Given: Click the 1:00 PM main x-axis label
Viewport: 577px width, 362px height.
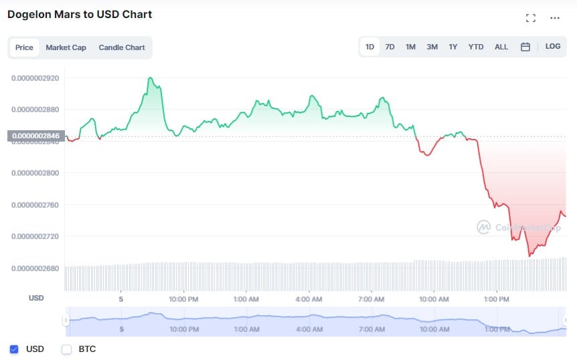Looking at the screenshot, I should pos(497,299).
